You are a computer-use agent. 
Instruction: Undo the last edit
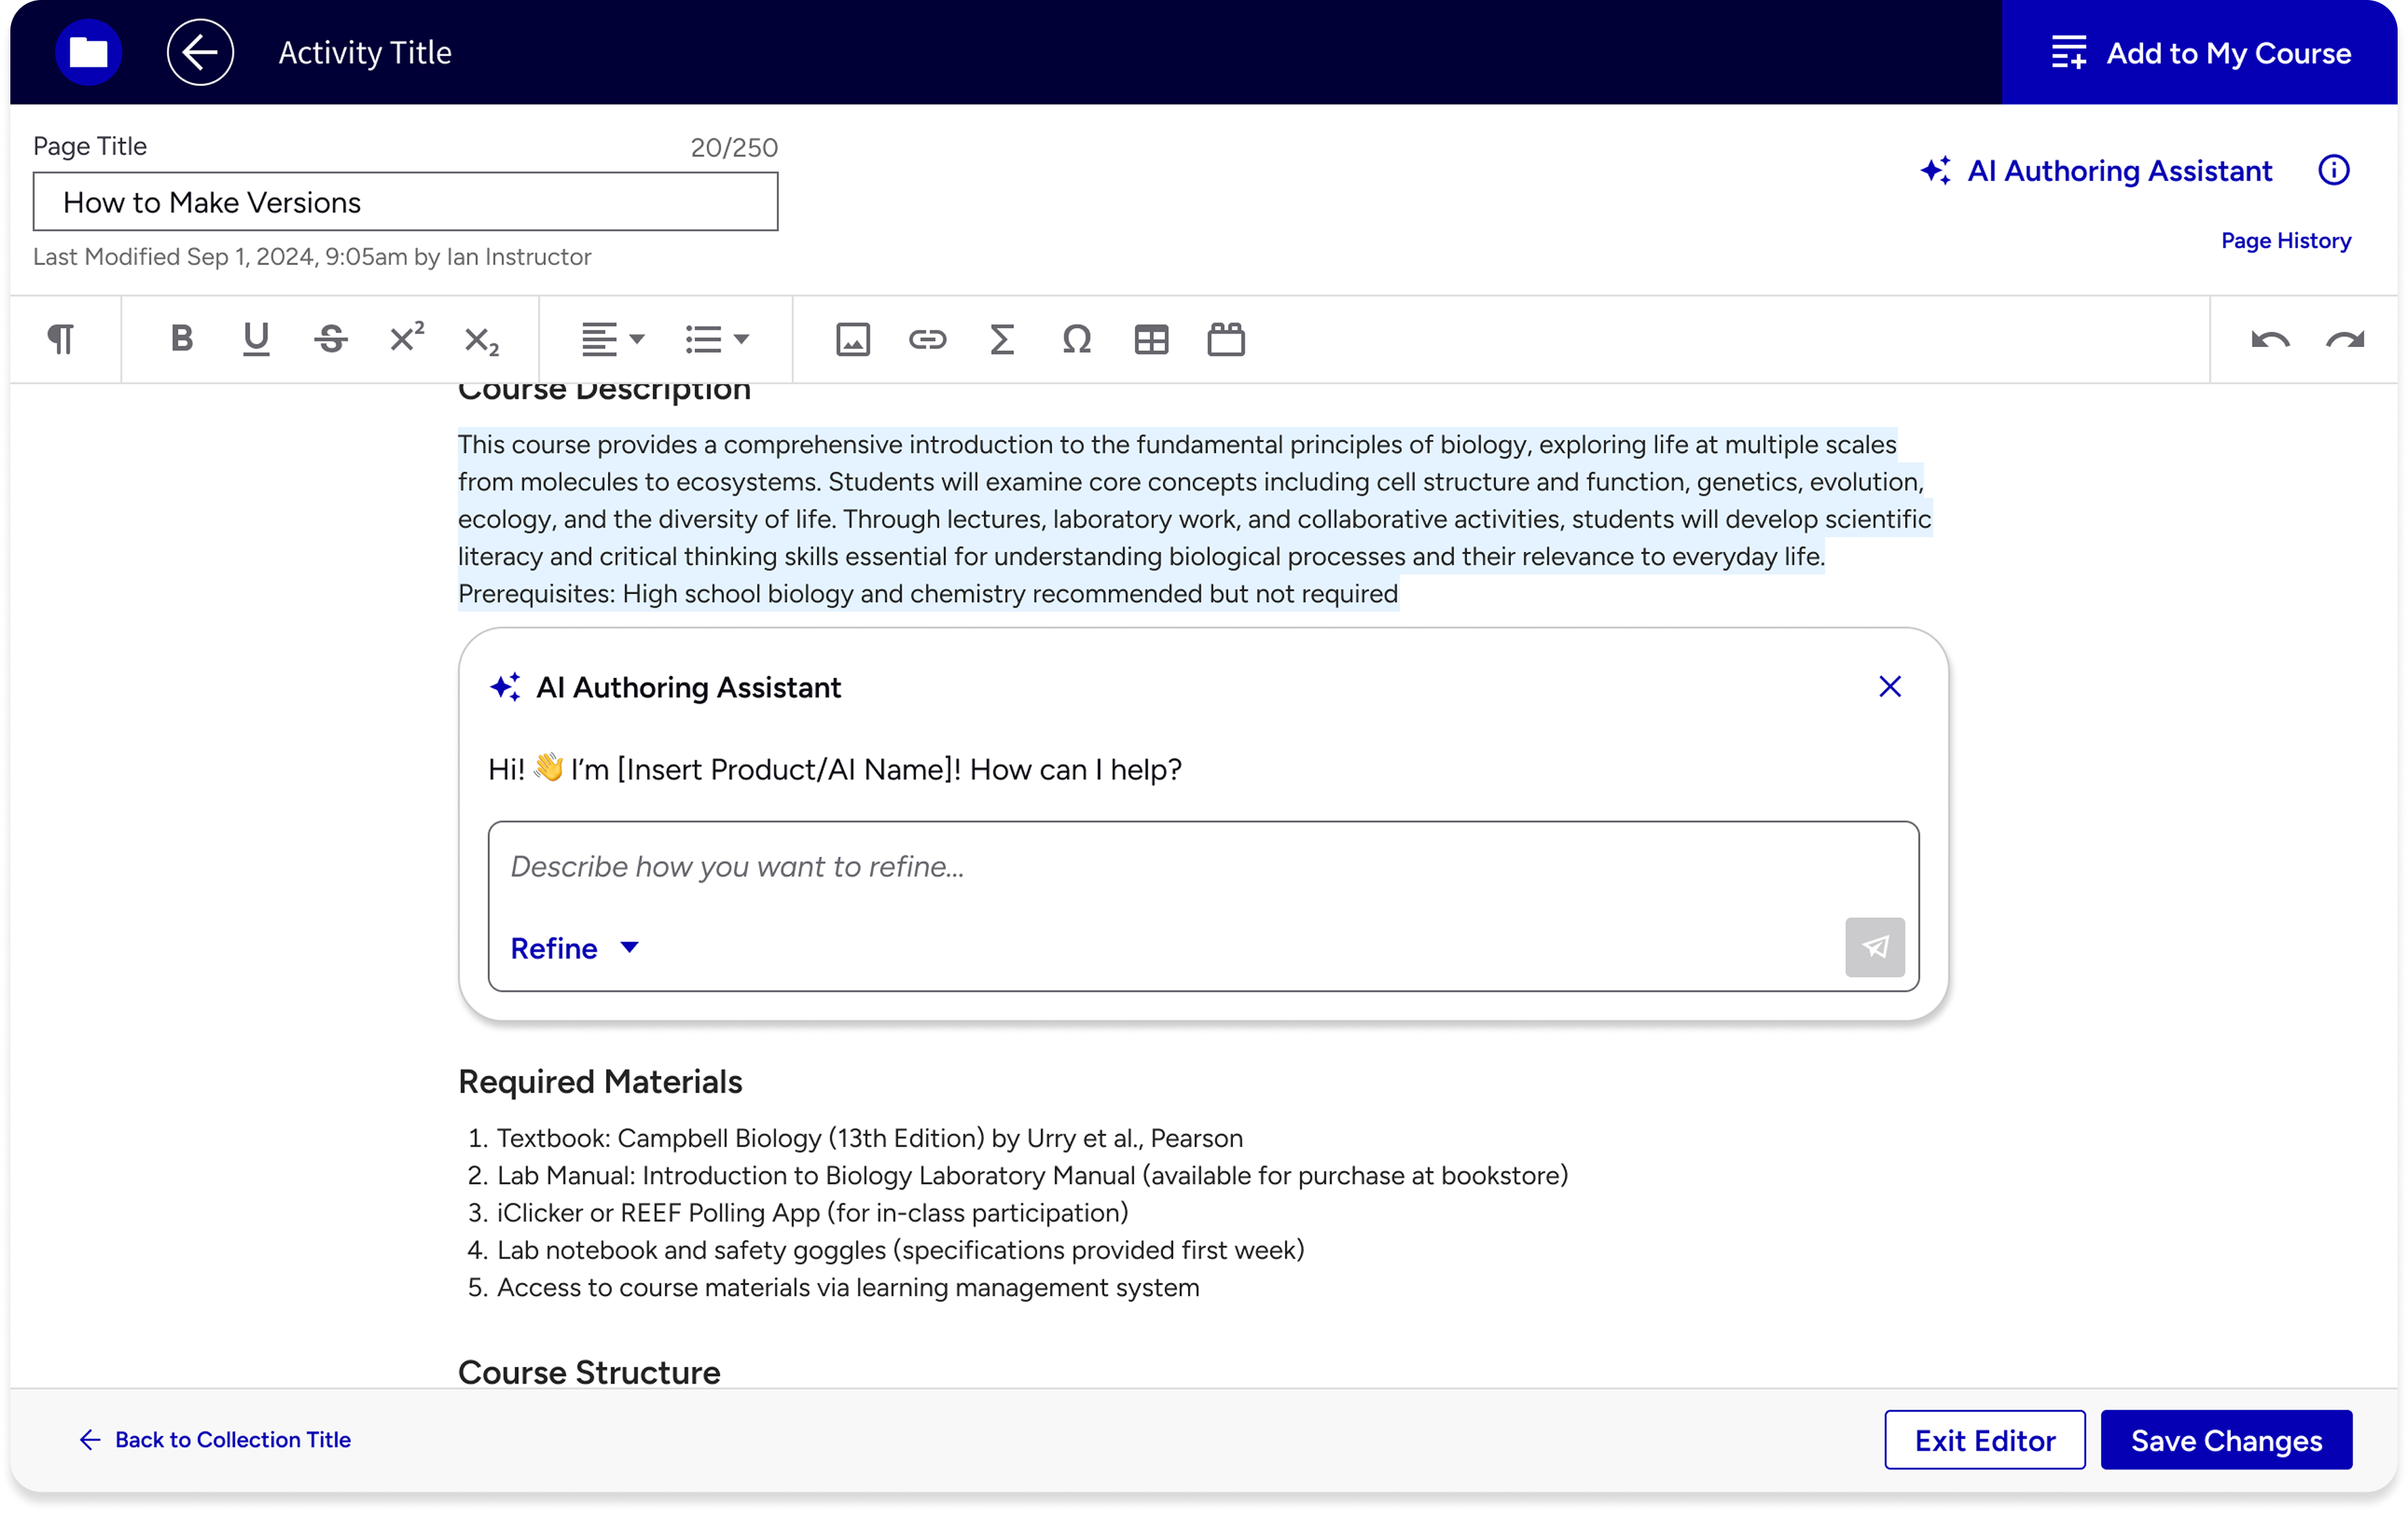[x=2270, y=340]
